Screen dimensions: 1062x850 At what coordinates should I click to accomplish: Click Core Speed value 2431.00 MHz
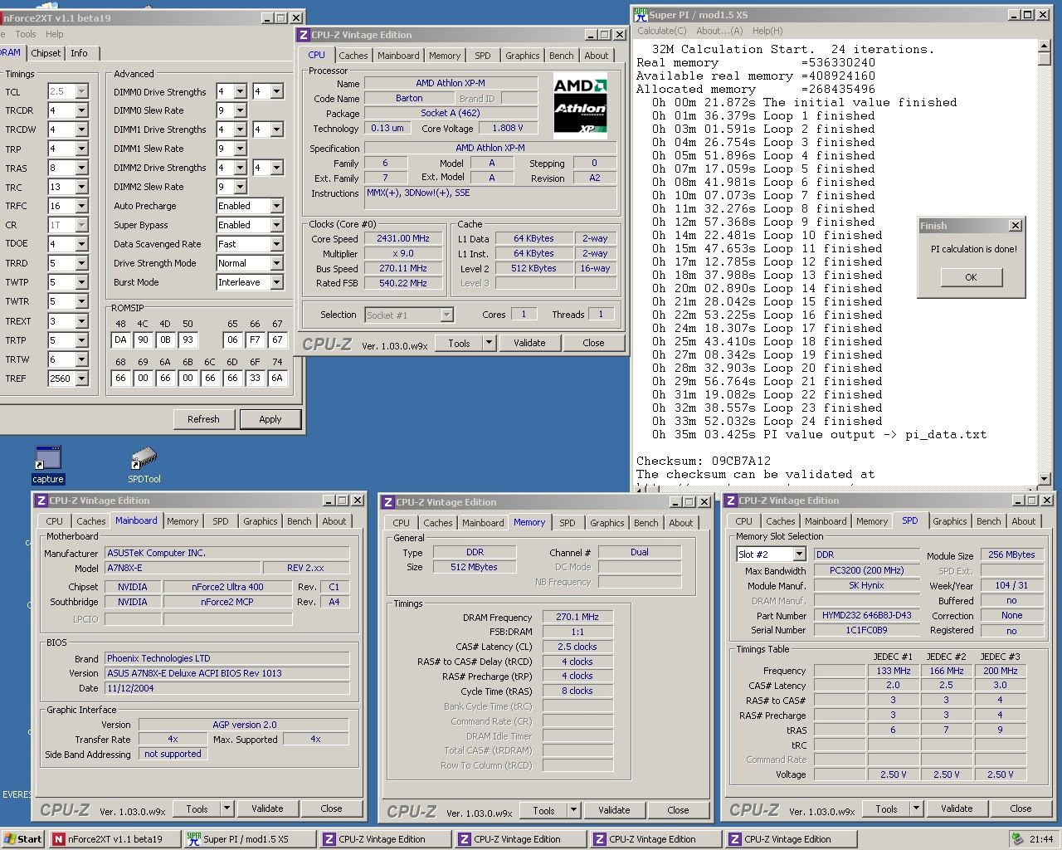pyautogui.click(x=403, y=238)
